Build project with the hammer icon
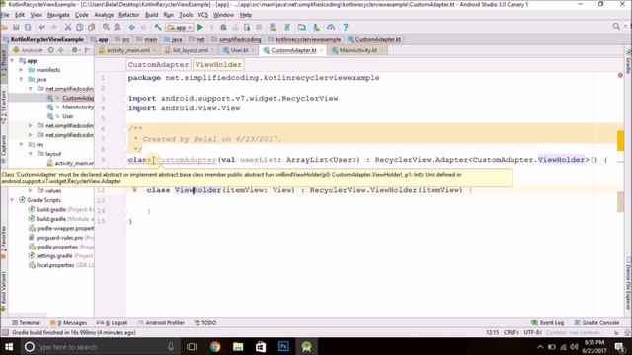The height and width of the screenshot is (355, 632). click(x=158, y=27)
